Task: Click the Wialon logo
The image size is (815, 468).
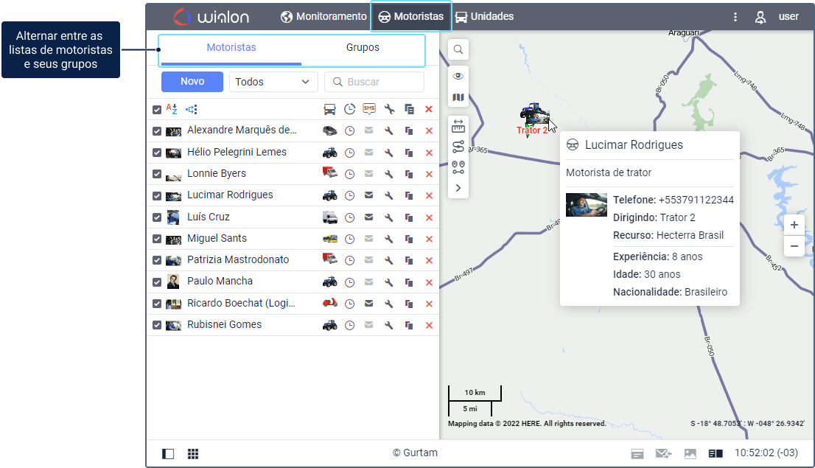Action: [211, 17]
